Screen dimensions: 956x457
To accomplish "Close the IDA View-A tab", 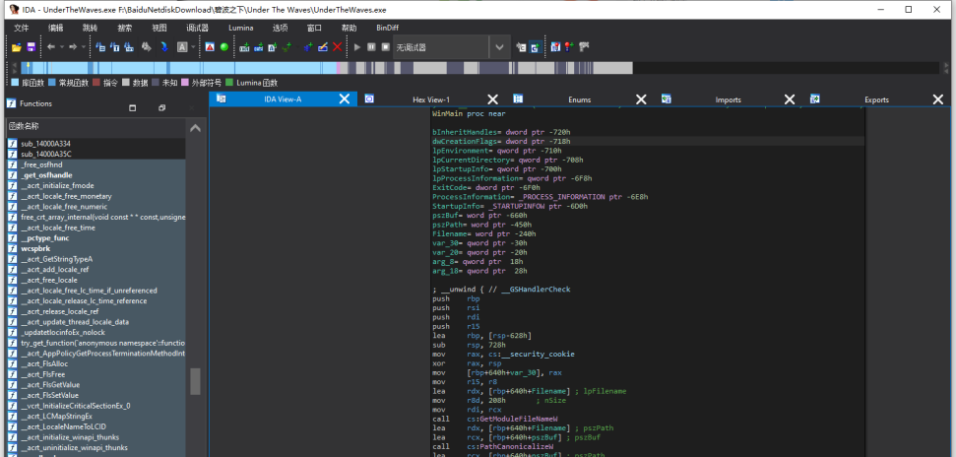I will click(345, 98).
